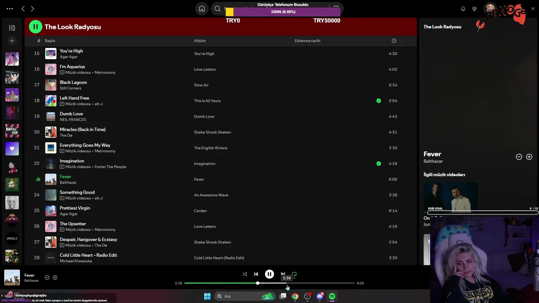Go forward with the right arrow
539x303 pixels.
click(x=32, y=8)
